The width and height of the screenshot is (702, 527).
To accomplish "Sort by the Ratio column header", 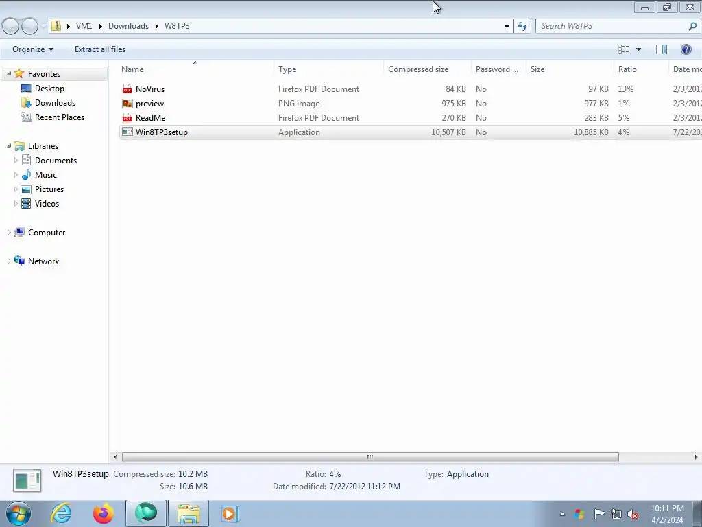I will [641, 69].
